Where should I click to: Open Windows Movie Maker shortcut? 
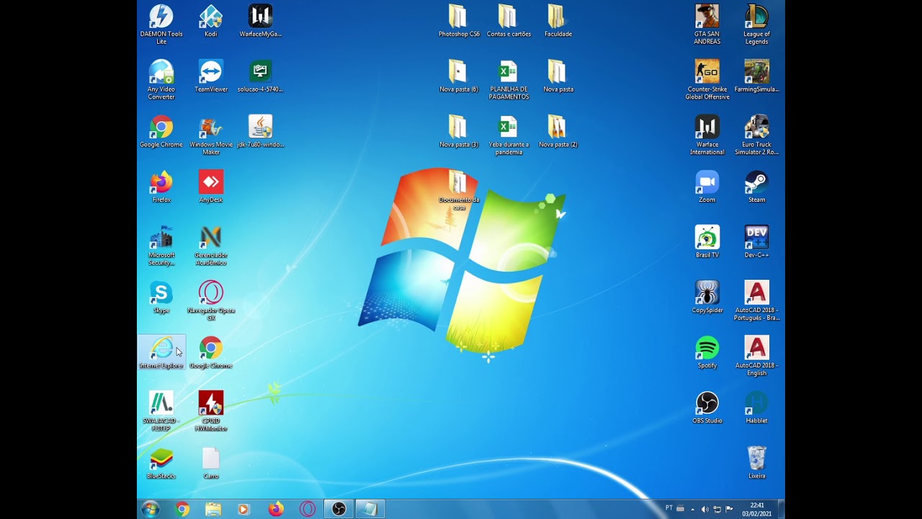pos(210,135)
